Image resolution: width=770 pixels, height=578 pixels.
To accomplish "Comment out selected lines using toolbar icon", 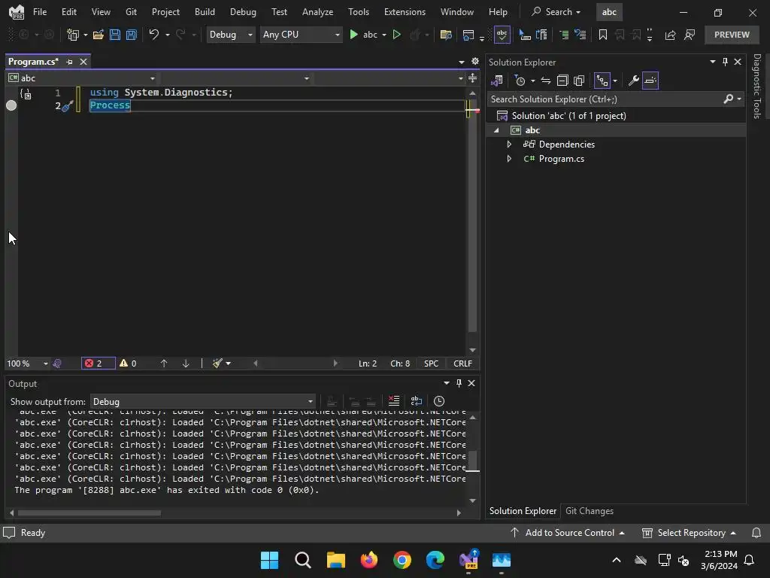I will (x=564, y=35).
